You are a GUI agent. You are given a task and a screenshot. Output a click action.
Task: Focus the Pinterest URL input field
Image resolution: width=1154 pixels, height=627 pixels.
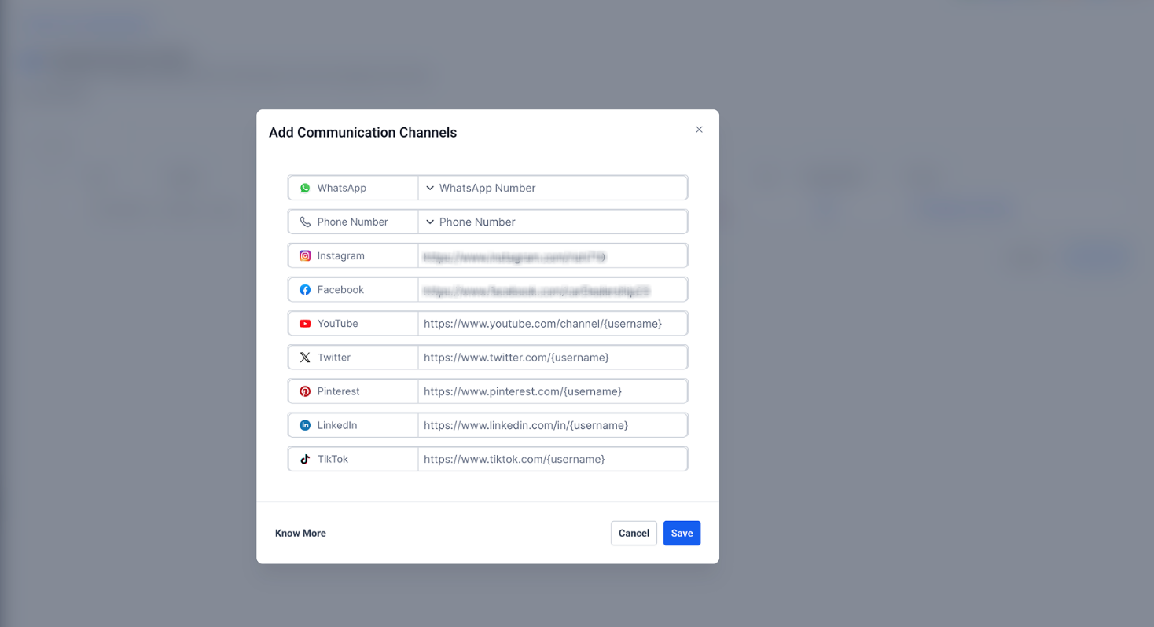coord(553,390)
